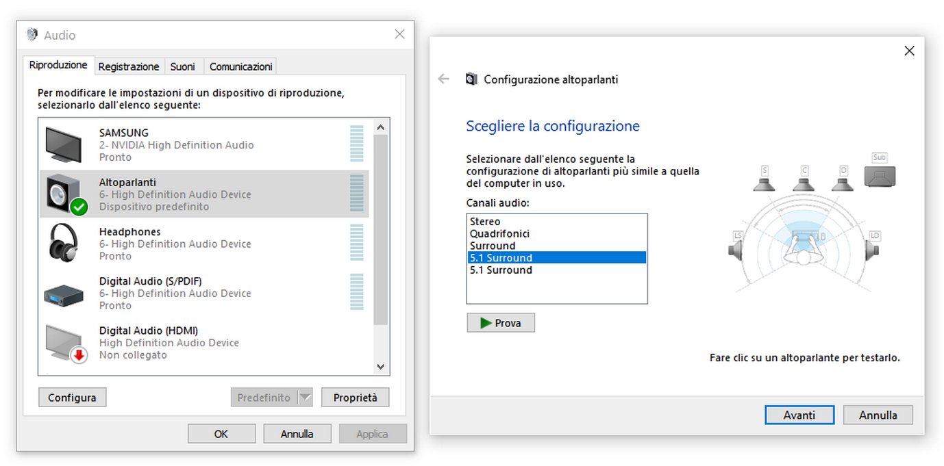Click the Prova test button
Viewport: 944px width, 466px height.
tap(501, 323)
